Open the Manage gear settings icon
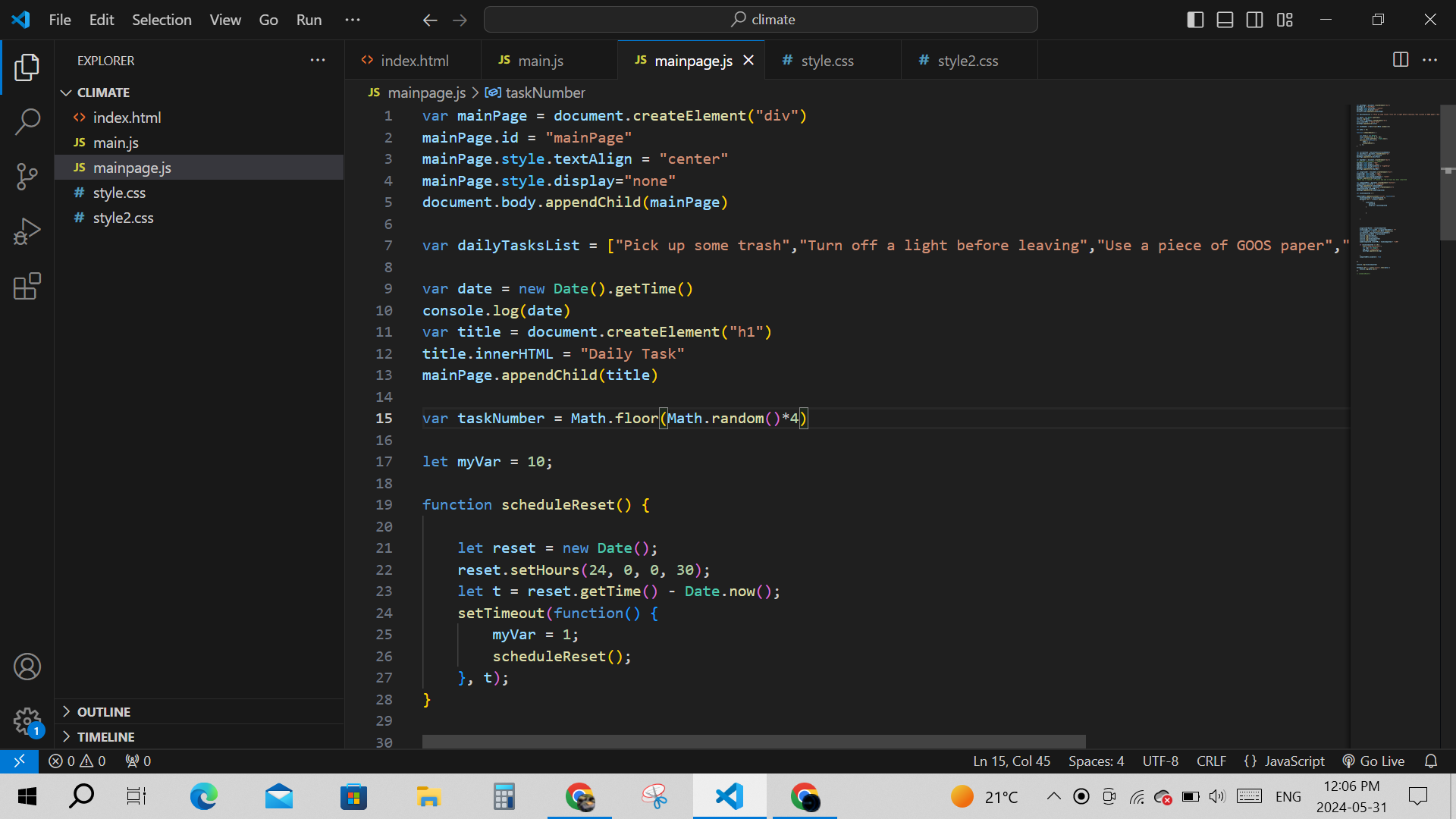 coord(27,721)
